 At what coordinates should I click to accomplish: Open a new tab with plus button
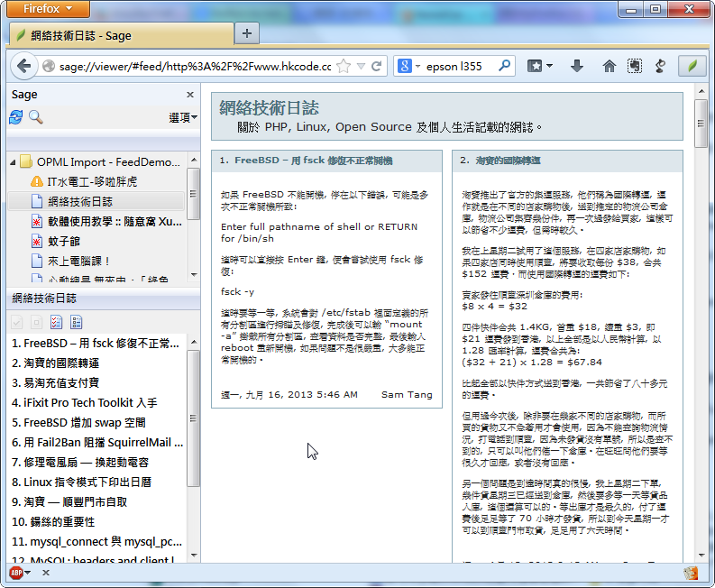[x=247, y=33]
